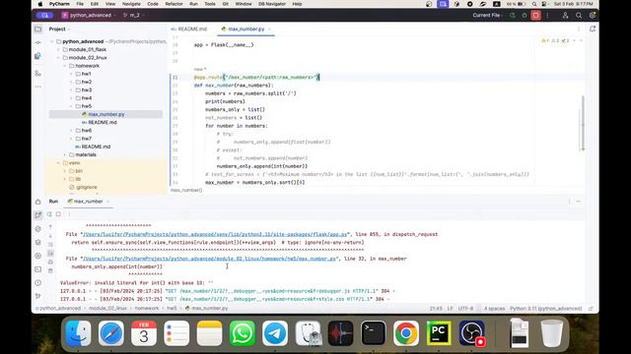Open the m_2 branch dropdown
Image resolution: width=631 pixels, height=354 pixels.
click(x=134, y=16)
